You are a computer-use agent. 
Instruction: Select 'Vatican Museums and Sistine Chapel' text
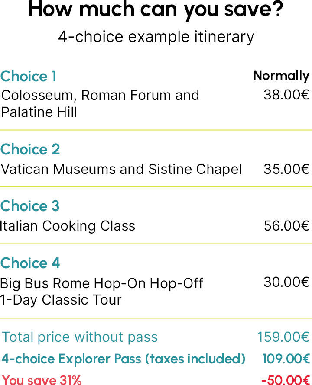tap(121, 169)
